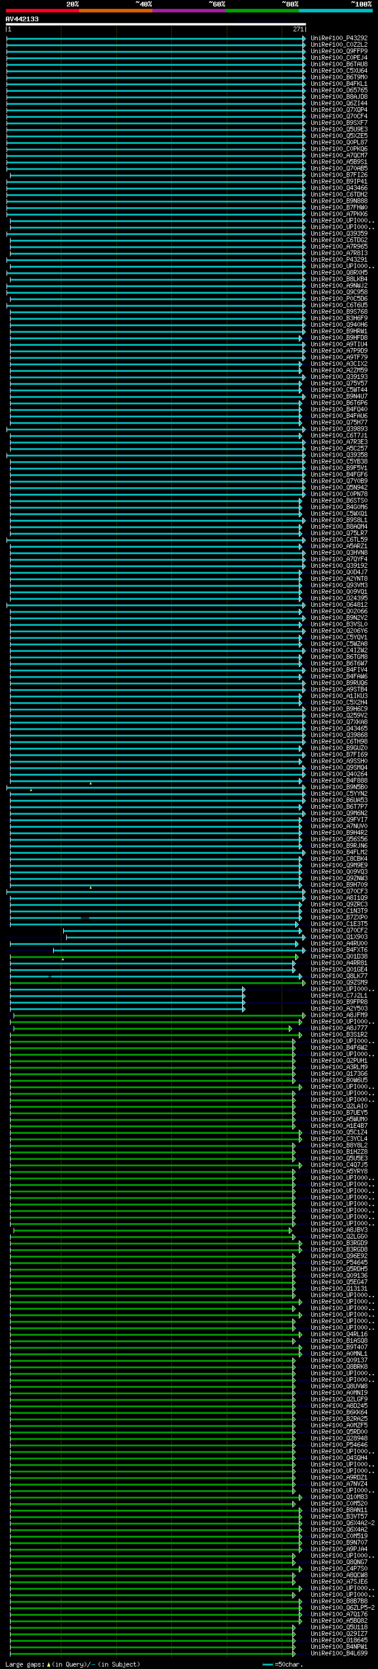Click the orange ~40% identity legend segment
Screen dimensions: 378x1669
tap(116, 11)
